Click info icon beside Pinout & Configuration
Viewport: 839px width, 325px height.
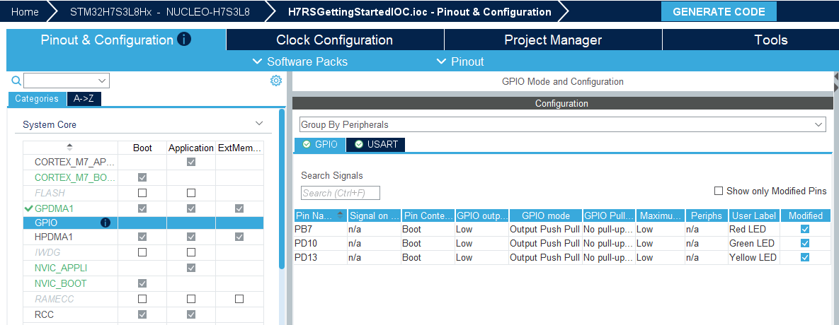click(x=183, y=39)
